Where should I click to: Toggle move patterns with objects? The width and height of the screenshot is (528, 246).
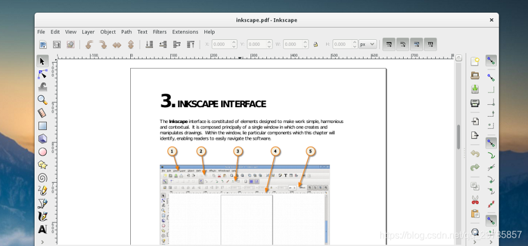[431, 45]
